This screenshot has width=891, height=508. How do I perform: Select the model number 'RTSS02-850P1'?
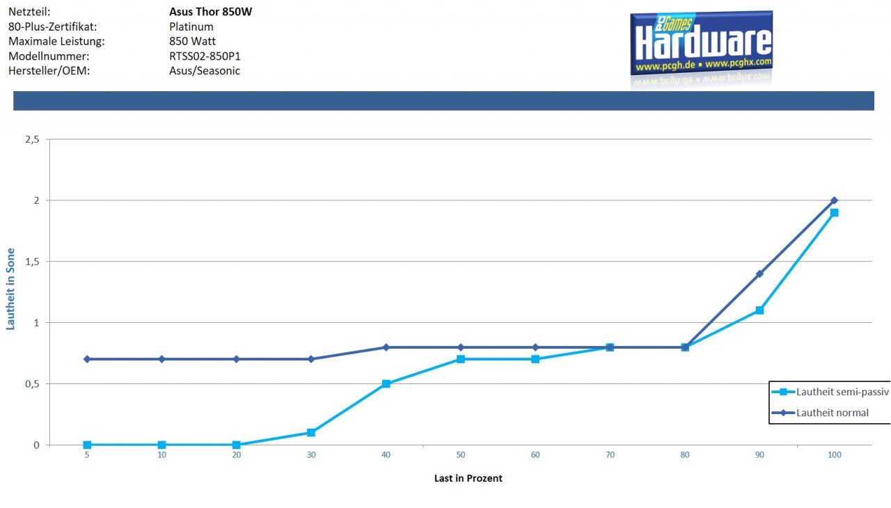205,56
